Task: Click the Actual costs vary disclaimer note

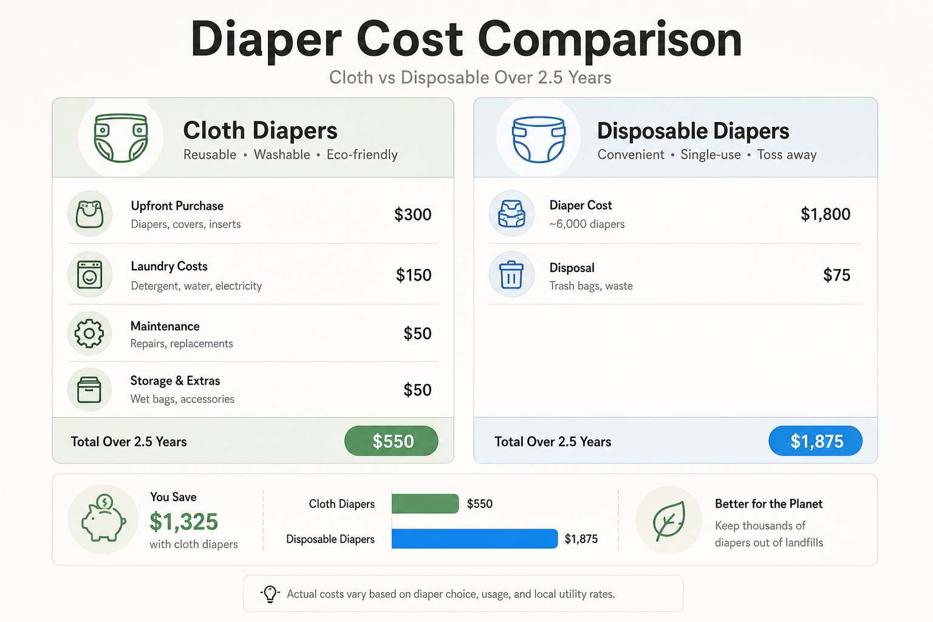Action: [451, 594]
